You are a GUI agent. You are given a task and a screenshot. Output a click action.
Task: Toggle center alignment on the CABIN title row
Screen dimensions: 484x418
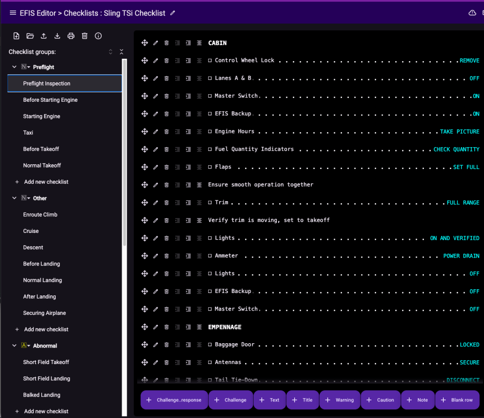199,43
